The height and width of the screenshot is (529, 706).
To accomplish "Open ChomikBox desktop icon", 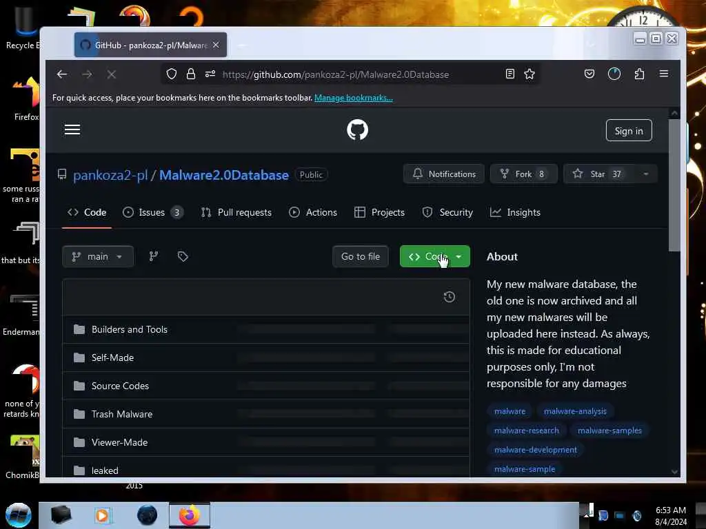I will [x=23, y=457].
